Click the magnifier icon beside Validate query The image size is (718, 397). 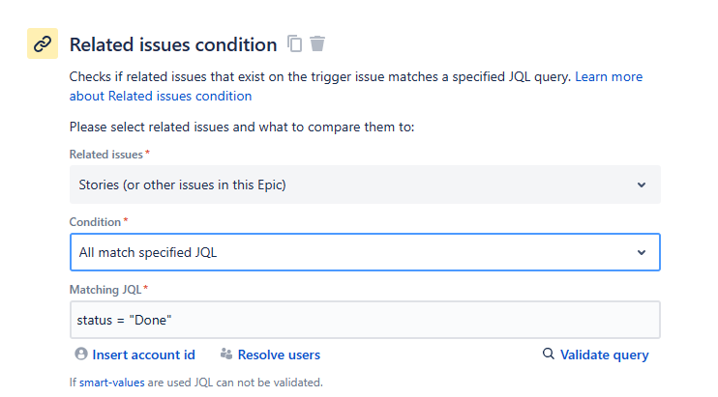click(549, 354)
